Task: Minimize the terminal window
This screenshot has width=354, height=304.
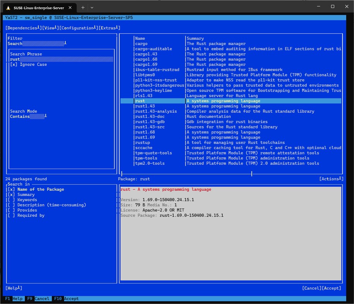Action: (x=318, y=7)
